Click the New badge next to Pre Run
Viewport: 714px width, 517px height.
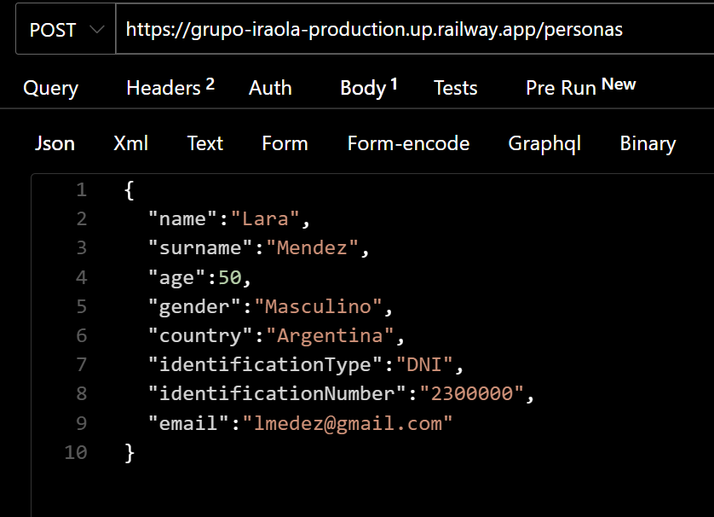619,84
